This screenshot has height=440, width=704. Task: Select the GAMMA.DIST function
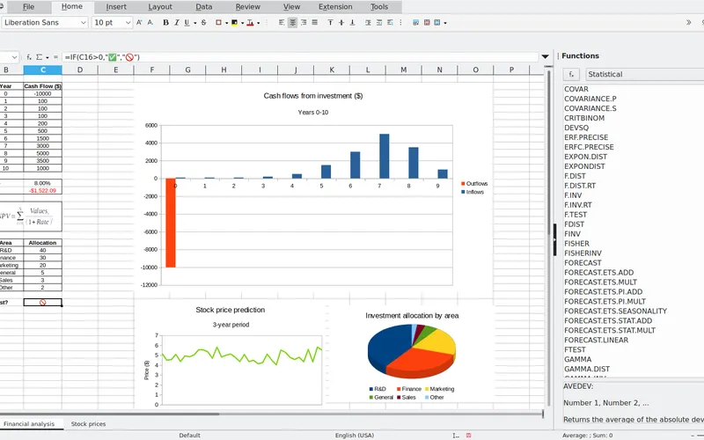pyautogui.click(x=587, y=369)
